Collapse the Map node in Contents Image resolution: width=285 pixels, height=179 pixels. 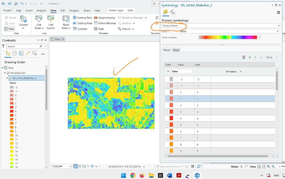point(3,68)
